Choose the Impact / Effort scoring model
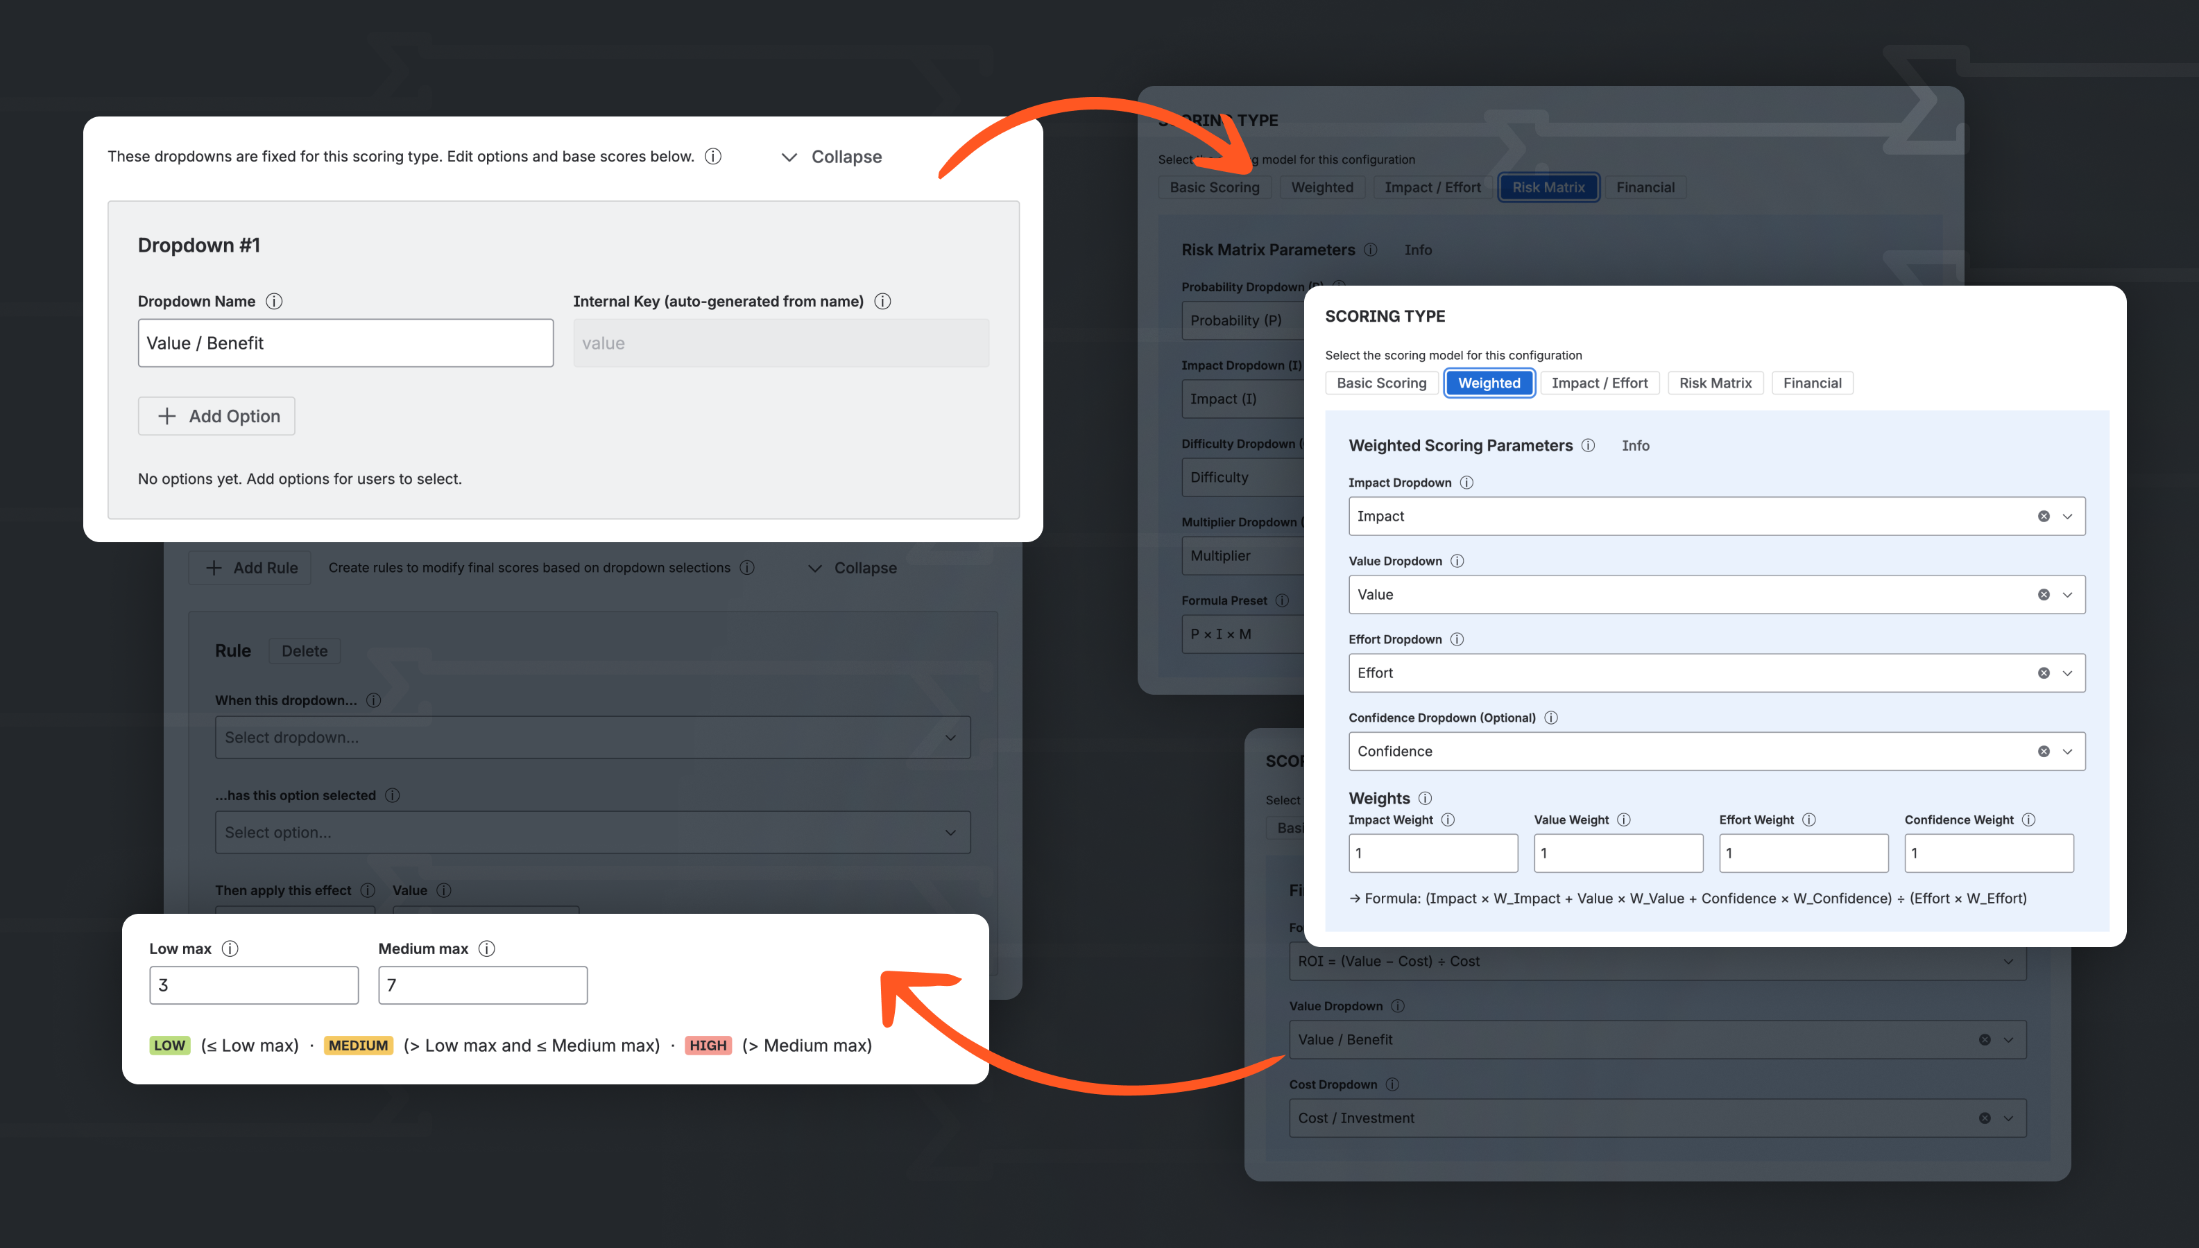The width and height of the screenshot is (2199, 1248). (1600, 382)
